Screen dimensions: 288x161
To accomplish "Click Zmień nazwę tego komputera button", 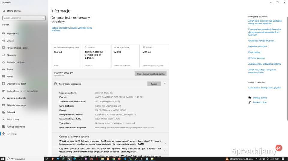I will pos(151,74).
